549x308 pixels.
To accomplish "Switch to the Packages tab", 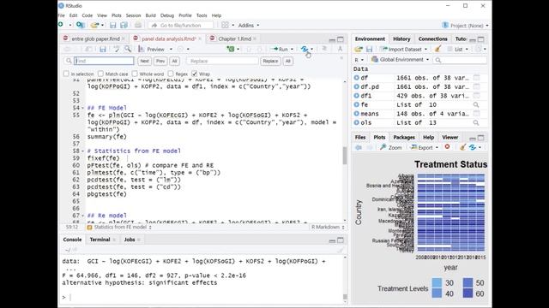I will [x=404, y=137].
